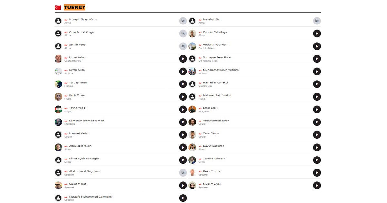Viewport: 387px width, 203px height.
Task: Click disabled video icon for Abdulmecid Bagcivan
Action: [183, 173]
